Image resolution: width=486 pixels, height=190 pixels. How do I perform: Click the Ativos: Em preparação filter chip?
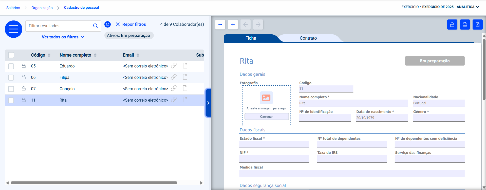click(129, 35)
